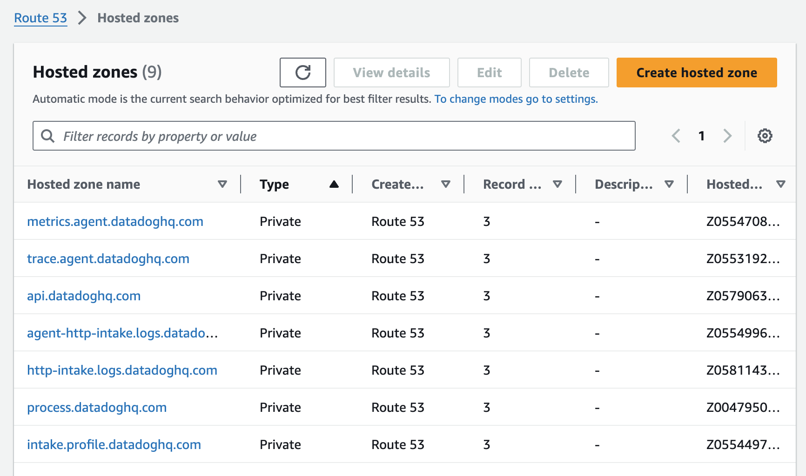806x476 pixels.
Task: Click zone ID Z0554996… cell
Action: [743, 333]
